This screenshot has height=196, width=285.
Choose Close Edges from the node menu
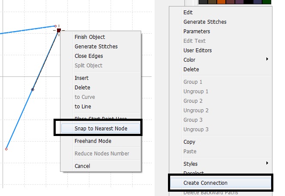point(89,56)
